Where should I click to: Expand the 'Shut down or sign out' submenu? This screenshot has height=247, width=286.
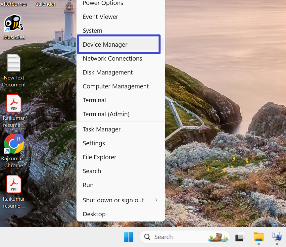(x=120, y=200)
